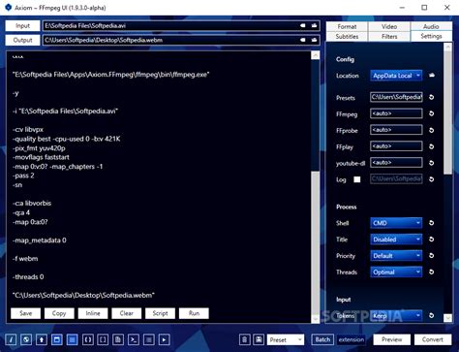Image resolution: width=459 pixels, height=352 pixels.
Task: Click the Clear script button
Action: click(x=127, y=313)
